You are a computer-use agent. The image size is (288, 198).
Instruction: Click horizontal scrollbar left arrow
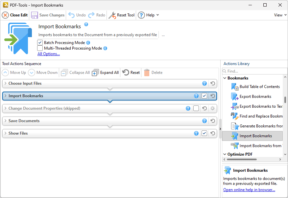(x=225, y=160)
